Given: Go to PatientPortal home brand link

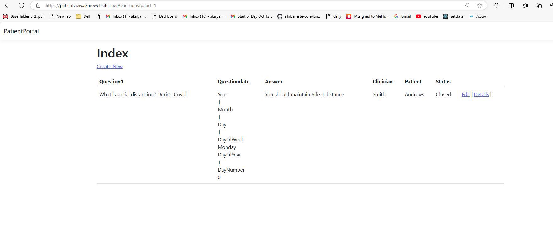Looking at the screenshot, I should tap(21, 31).
